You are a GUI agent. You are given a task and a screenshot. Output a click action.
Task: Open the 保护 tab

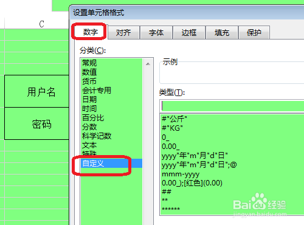(x=254, y=32)
